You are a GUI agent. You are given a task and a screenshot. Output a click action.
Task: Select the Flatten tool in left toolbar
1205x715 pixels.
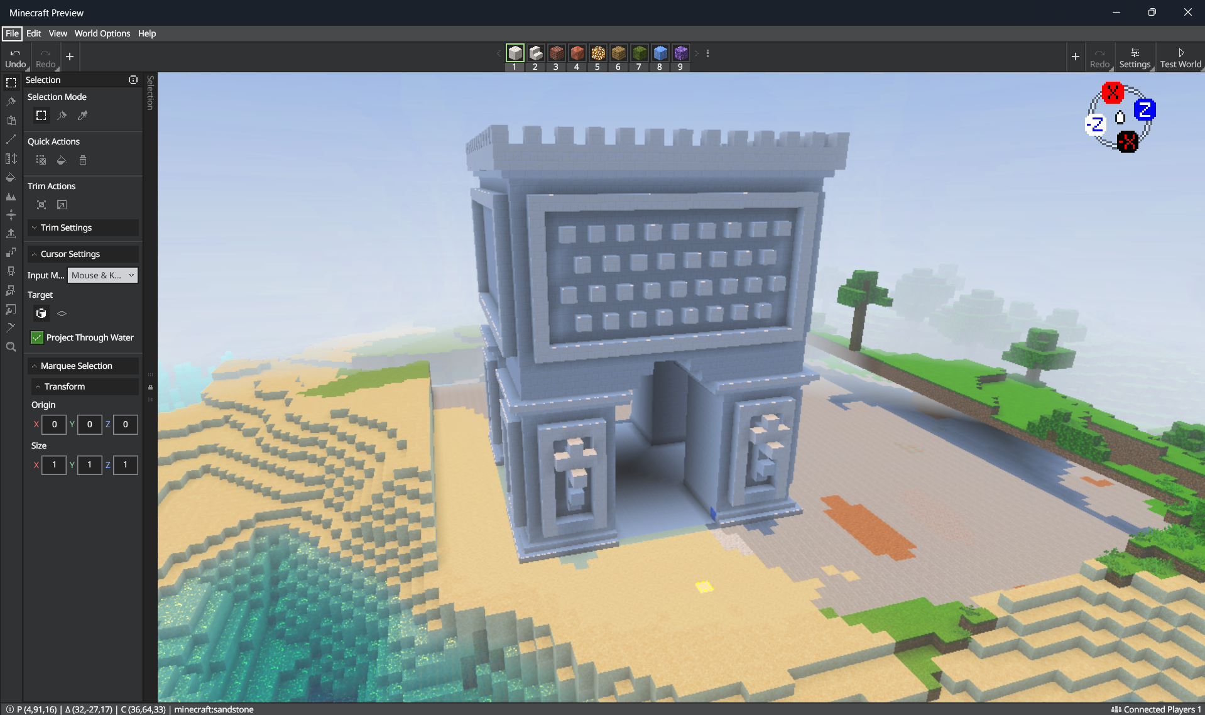point(11,215)
